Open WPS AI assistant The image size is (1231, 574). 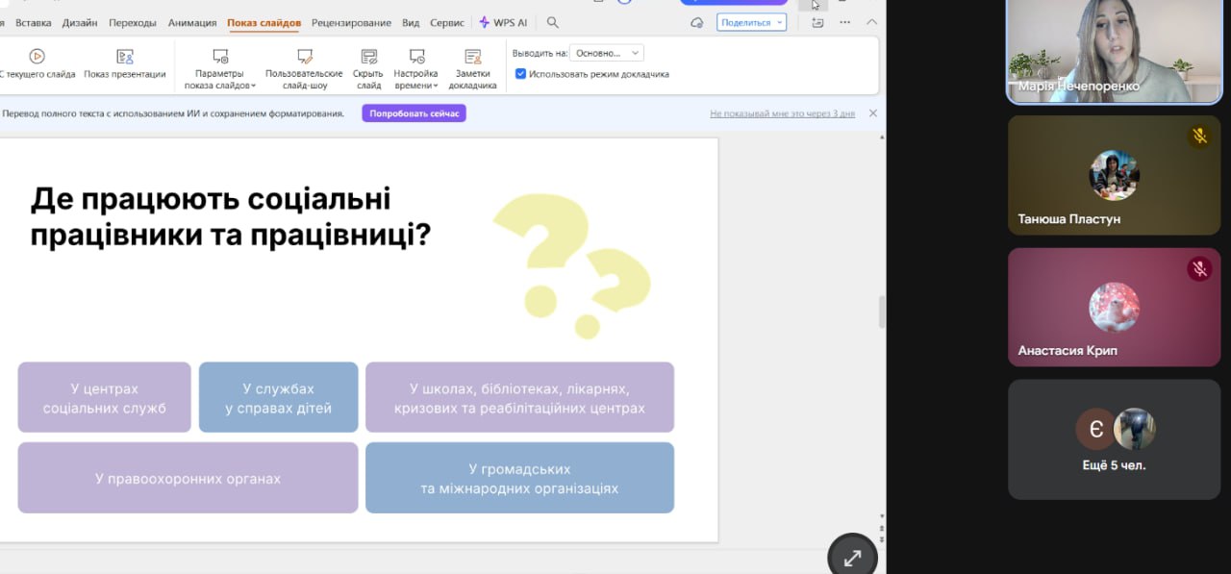(503, 22)
